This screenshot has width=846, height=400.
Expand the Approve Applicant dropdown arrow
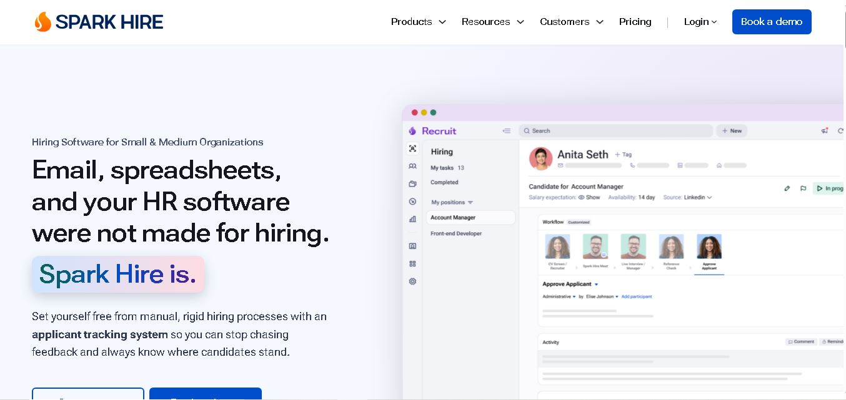[596, 285]
